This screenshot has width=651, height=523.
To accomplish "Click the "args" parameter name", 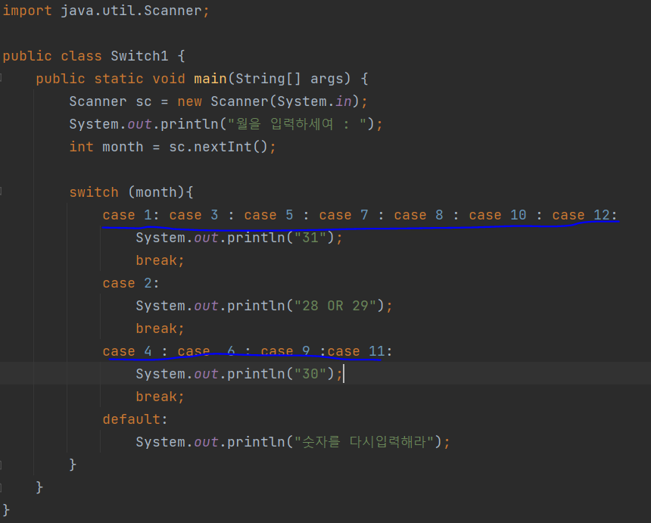I will (x=327, y=79).
